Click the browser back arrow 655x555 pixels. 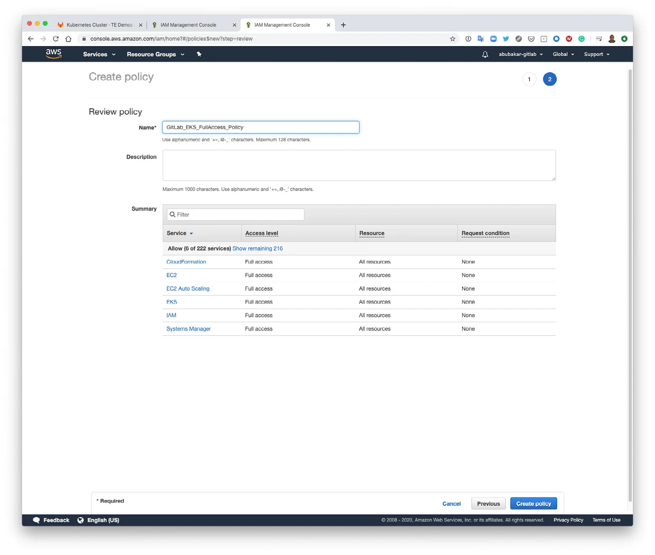[x=31, y=39]
